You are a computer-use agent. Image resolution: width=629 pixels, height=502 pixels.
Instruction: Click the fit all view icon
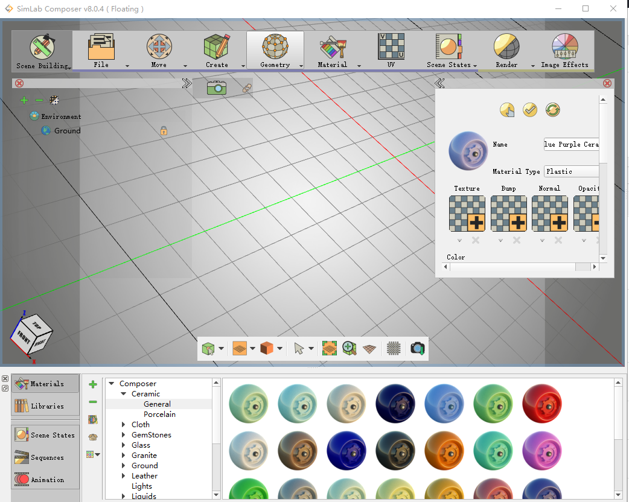tap(330, 348)
